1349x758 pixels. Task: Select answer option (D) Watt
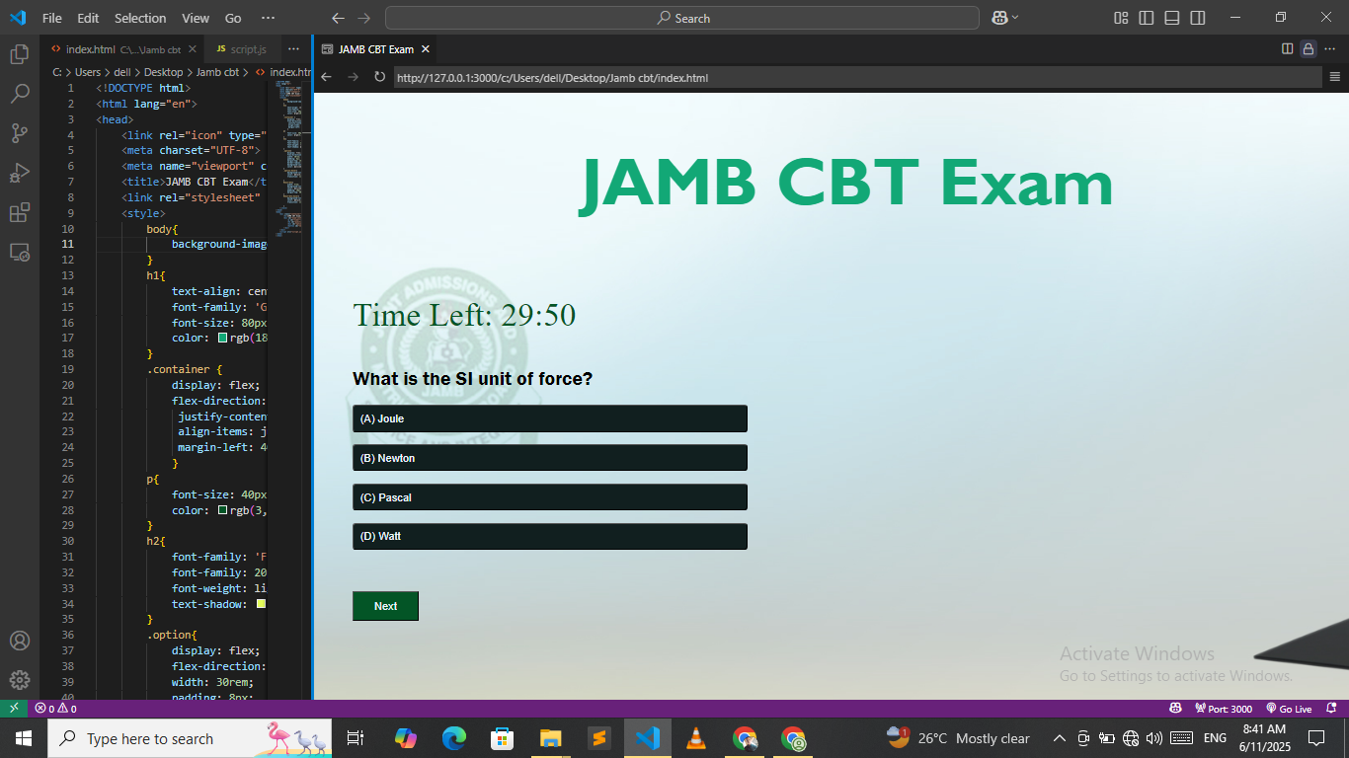coord(550,536)
